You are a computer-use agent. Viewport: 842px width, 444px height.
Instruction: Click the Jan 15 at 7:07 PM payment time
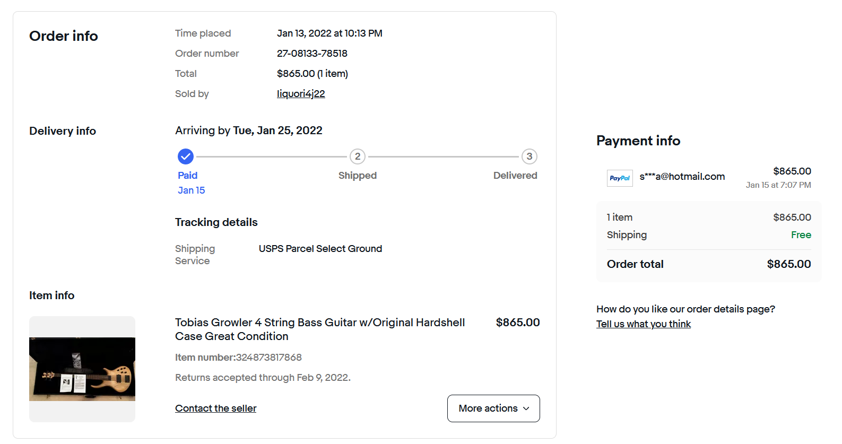778,185
